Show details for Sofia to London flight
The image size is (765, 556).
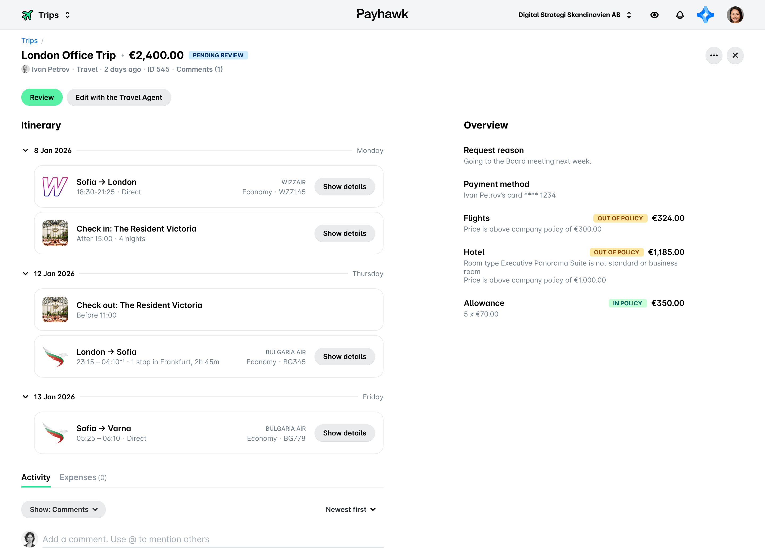[345, 186]
